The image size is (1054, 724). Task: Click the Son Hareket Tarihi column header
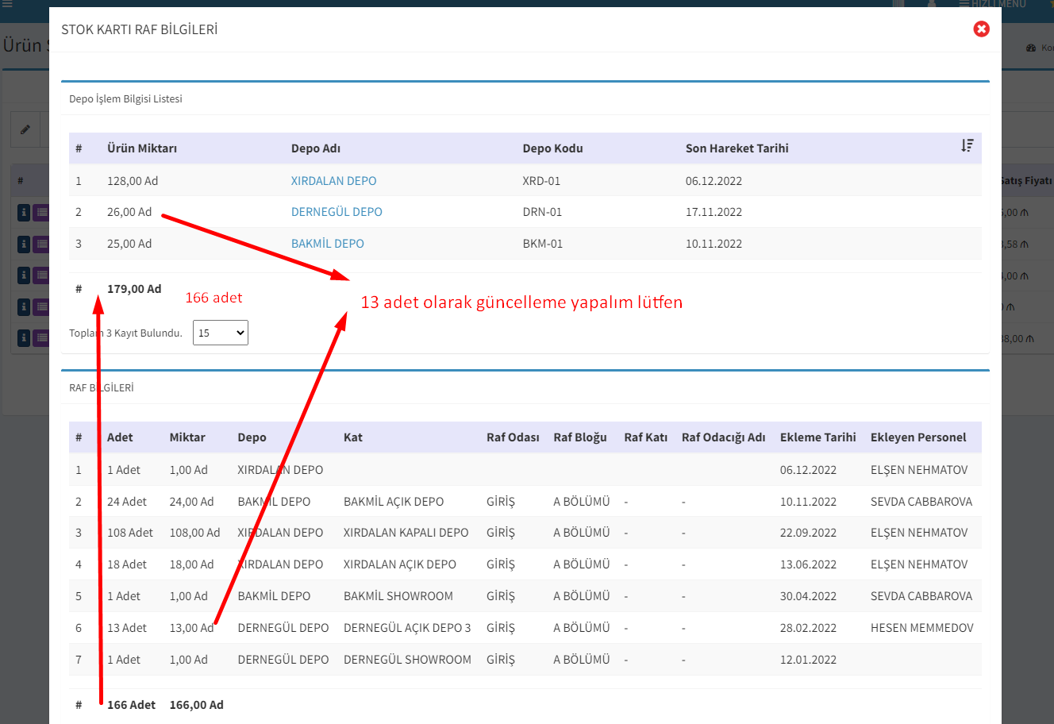(737, 148)
